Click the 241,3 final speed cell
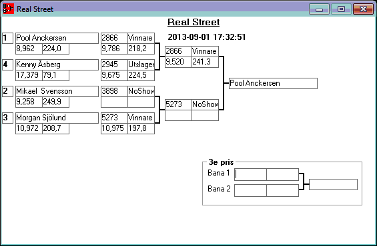 [205, 62]
